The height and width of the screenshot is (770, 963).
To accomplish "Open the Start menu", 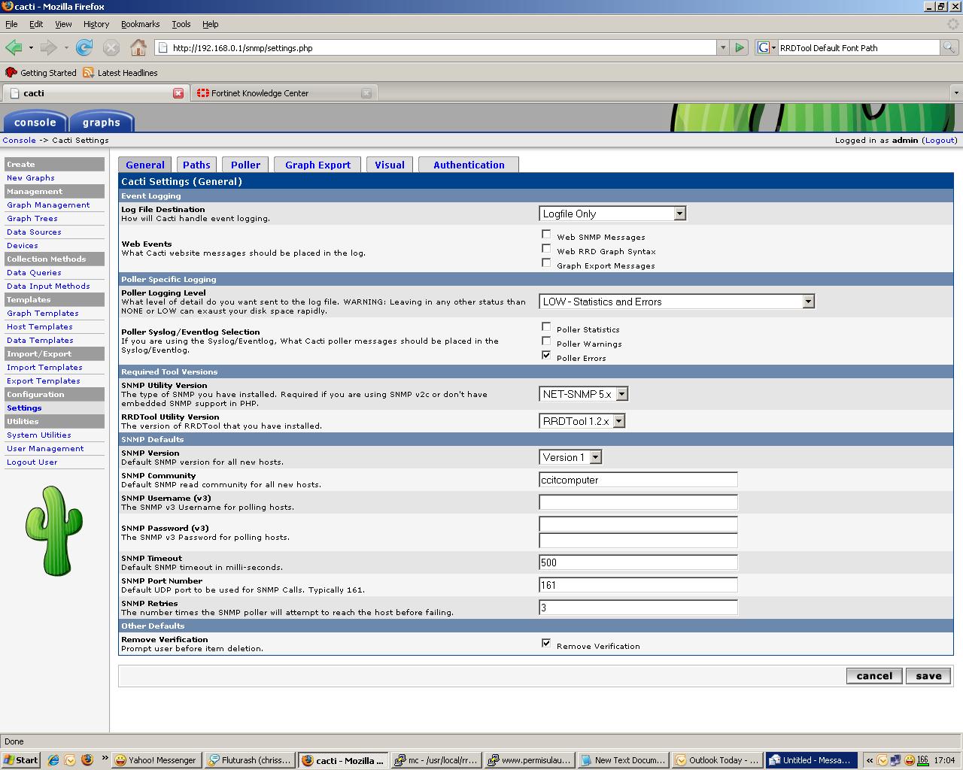I will pos(20,760).
